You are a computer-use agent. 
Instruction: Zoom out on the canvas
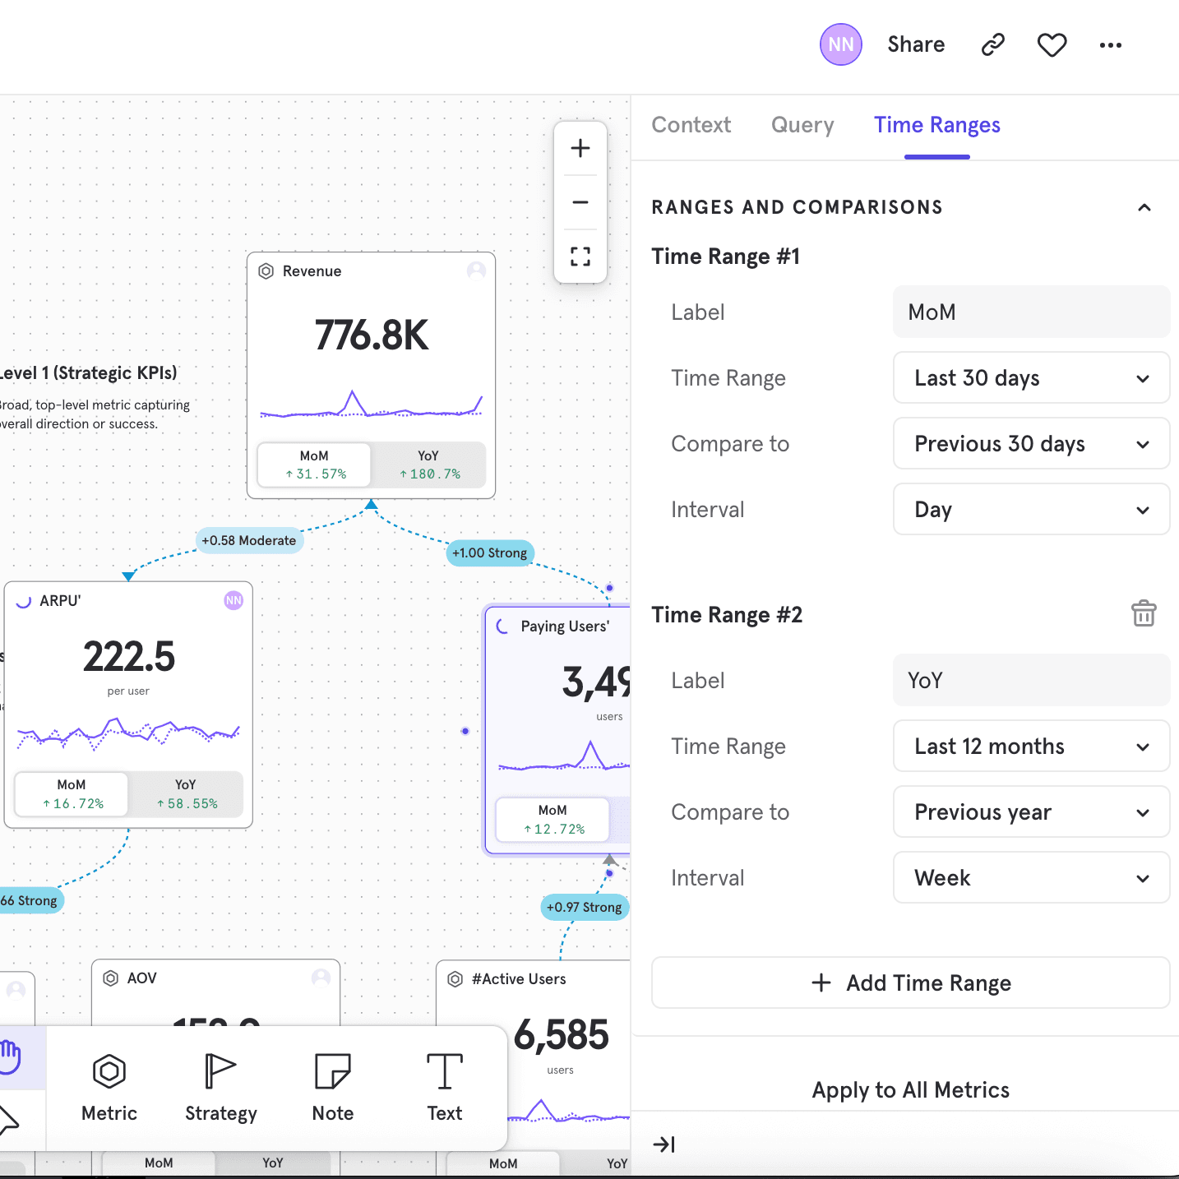click(x=580, y=202)
